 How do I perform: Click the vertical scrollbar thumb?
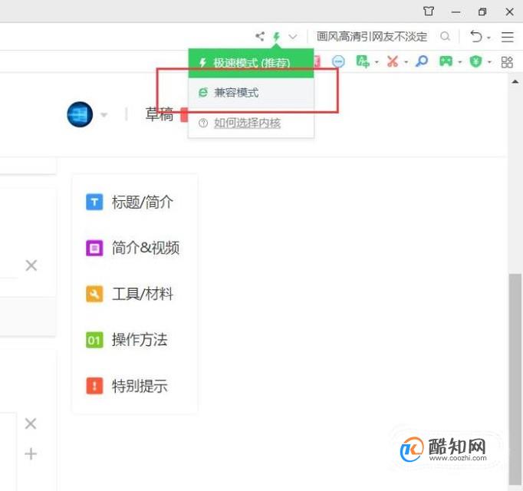click(x=515, y=379)
